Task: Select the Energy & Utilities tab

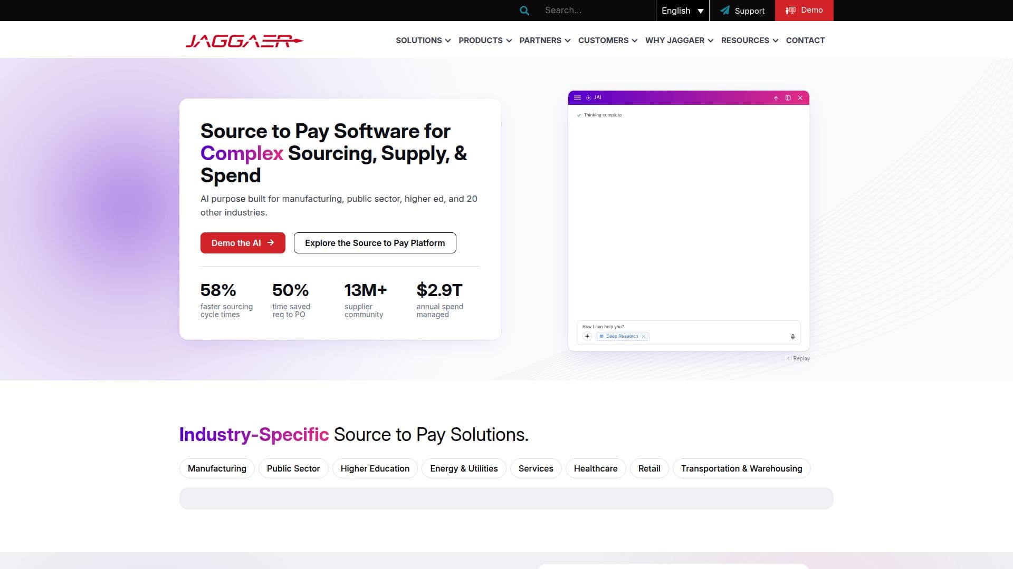Action: pyautogui.click(x=464, y=468)
